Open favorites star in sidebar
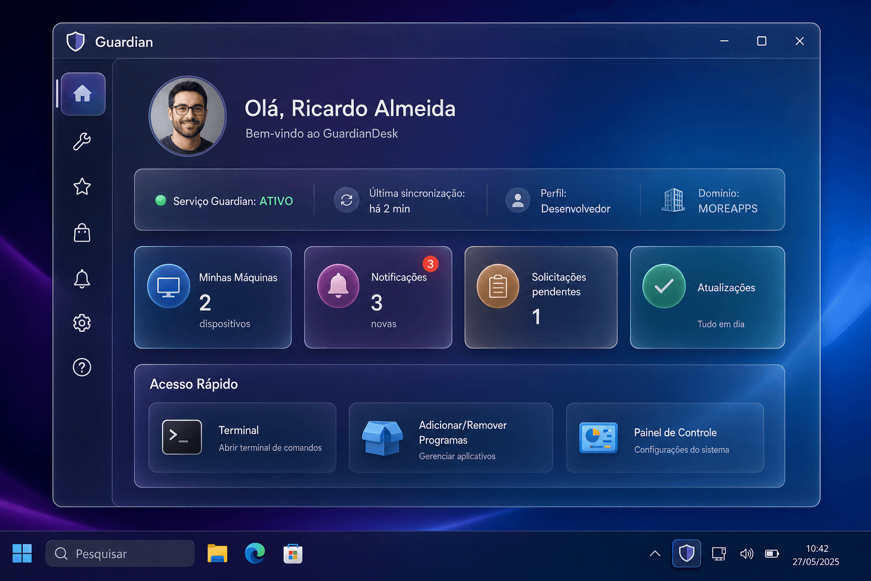The width and height of the screenshot is (871, 581). [x=82, y=187]
